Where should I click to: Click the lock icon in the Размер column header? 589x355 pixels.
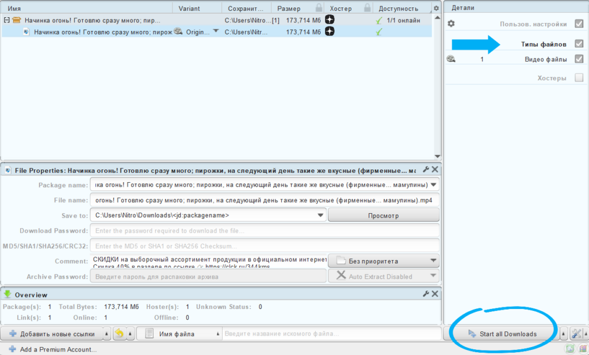click(319, 8)
